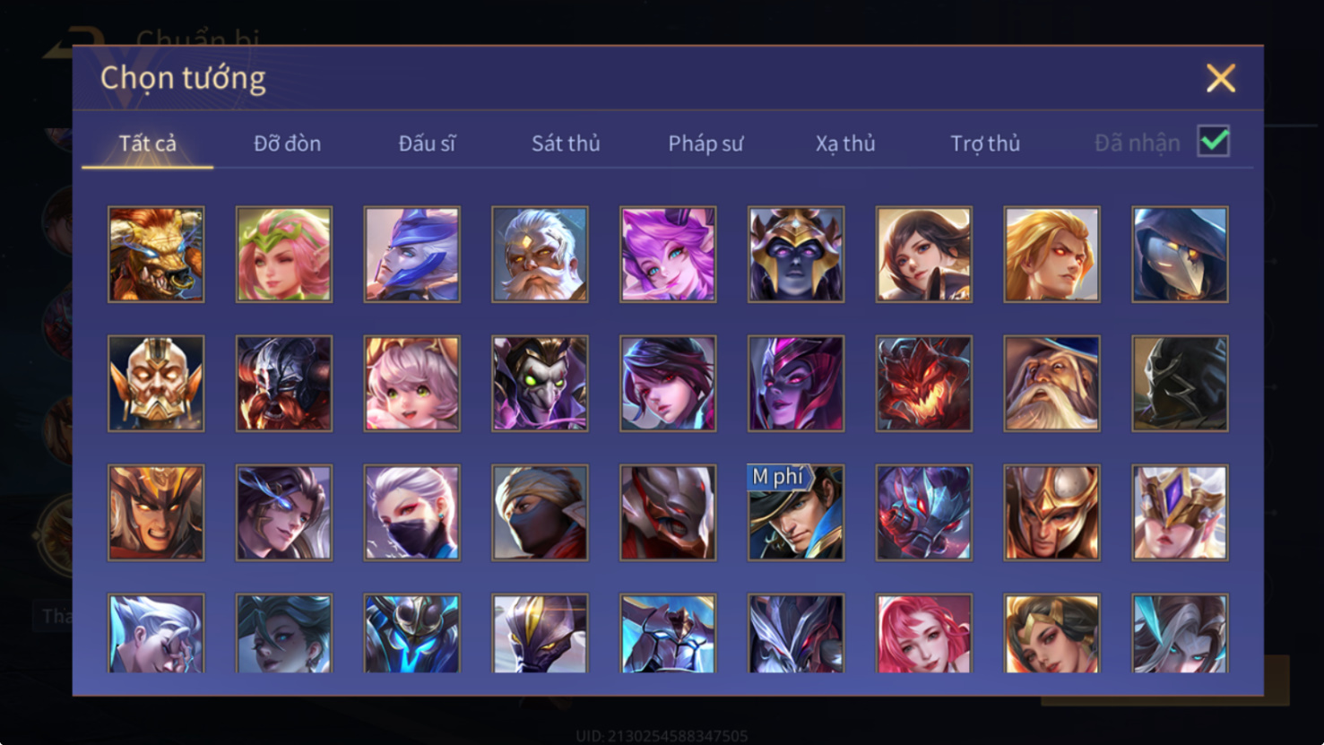The width and height of the screenshot is (1324, 745).
Task: Switch to the 'Đỡ đòn' tab
Action: pyautogui.click(x=287, y=143)
